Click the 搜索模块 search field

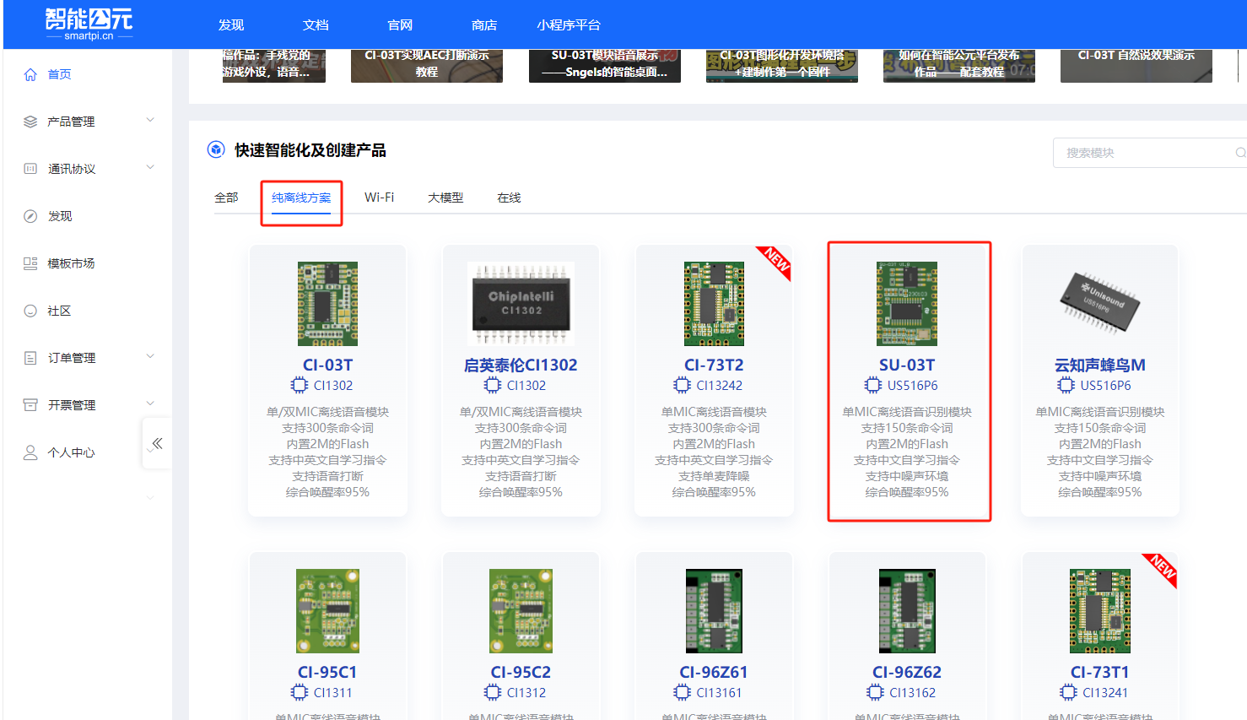(x=1150, y=153)
